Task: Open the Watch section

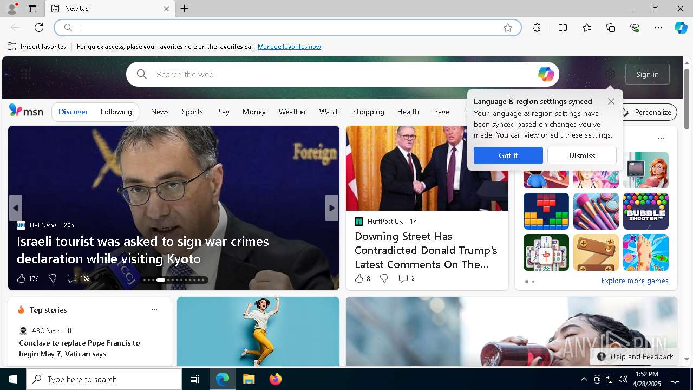Action: (329, 112)
